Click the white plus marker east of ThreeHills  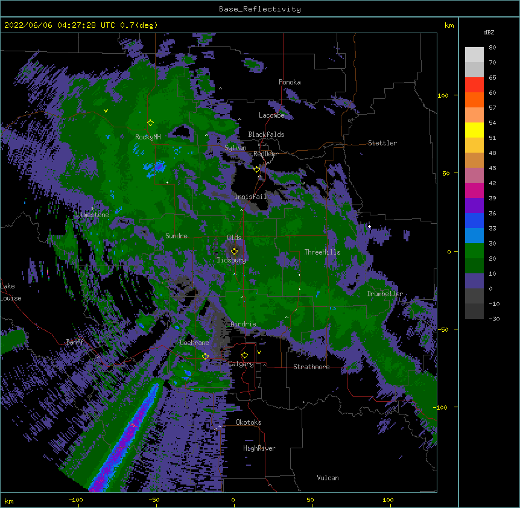tap(369, 226)
